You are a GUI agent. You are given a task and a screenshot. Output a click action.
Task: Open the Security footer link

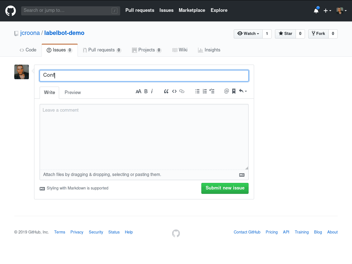coord(96,232)
